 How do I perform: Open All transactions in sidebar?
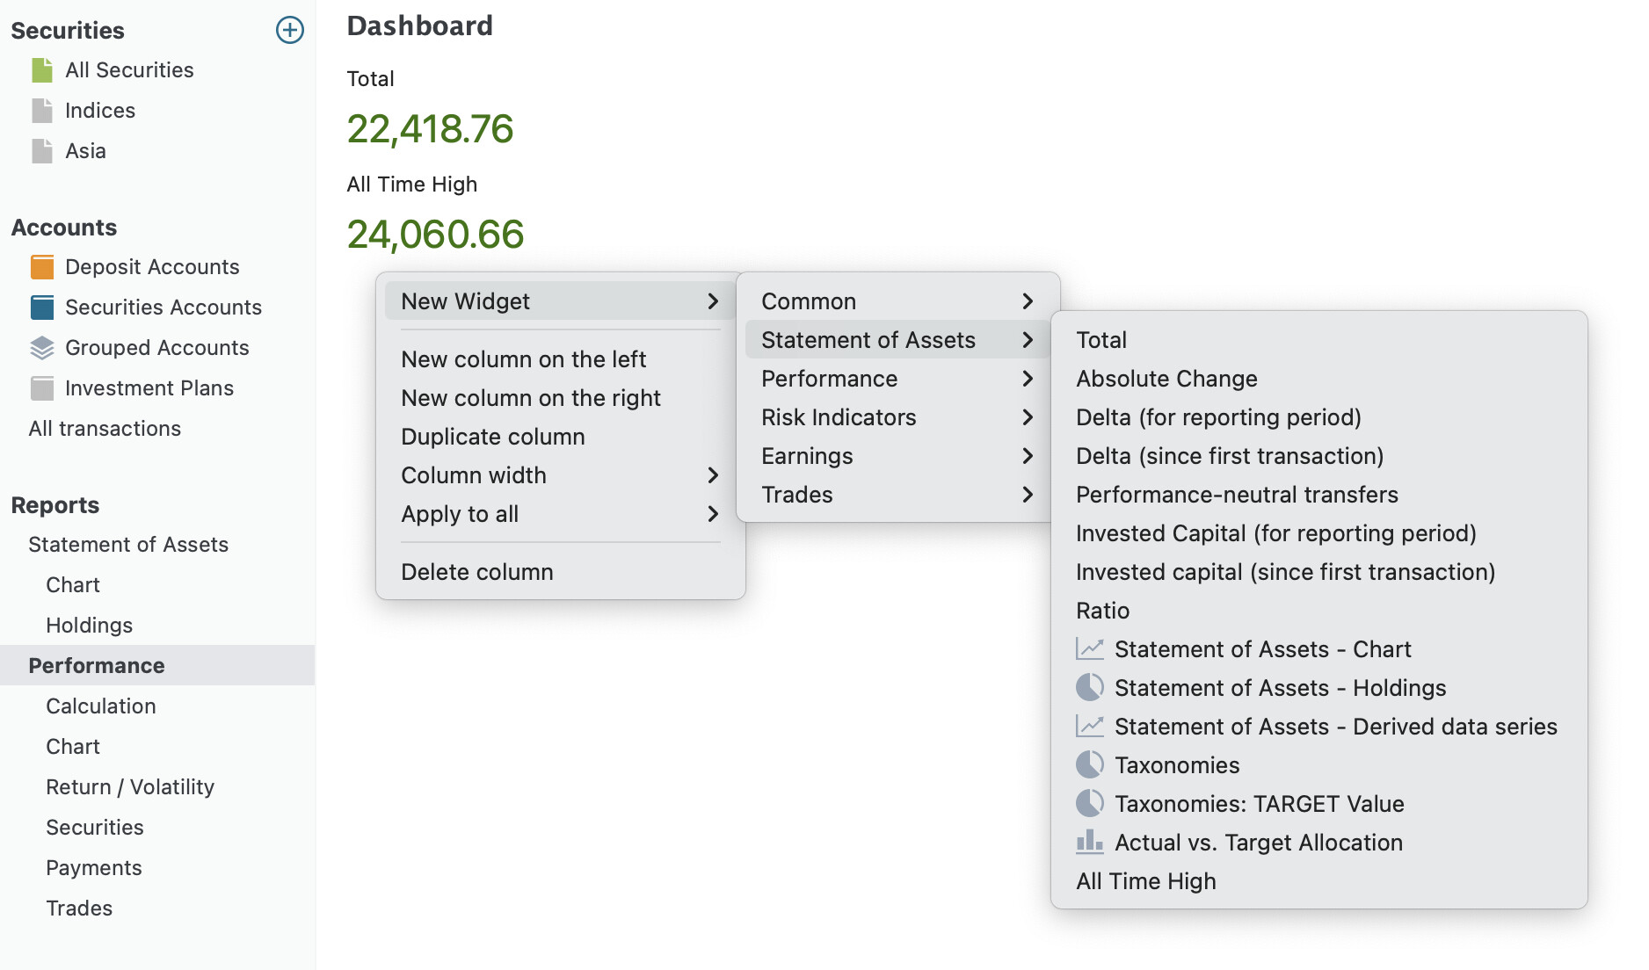(x=105, y=429)
